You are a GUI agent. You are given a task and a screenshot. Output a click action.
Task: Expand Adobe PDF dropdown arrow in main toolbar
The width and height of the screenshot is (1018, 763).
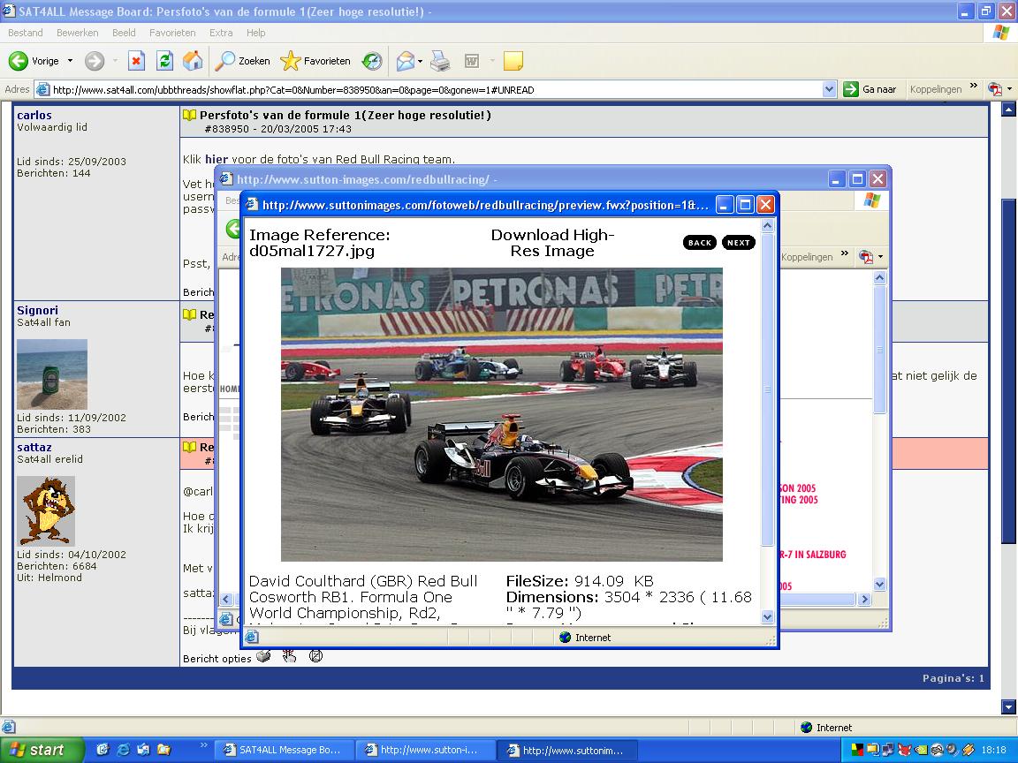[x=1009, y=89]
